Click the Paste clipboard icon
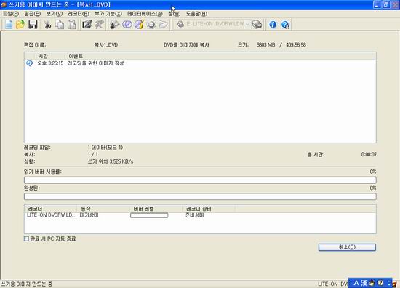 coord(72,25)
